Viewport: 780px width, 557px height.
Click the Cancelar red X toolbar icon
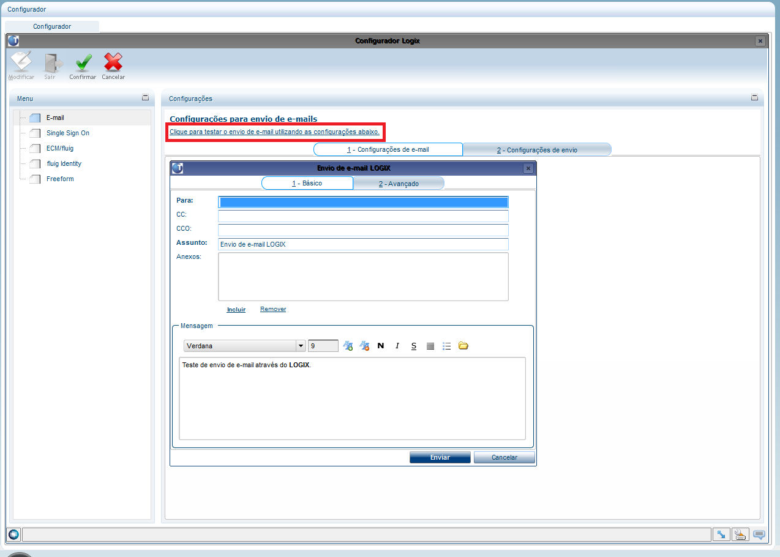pos(113,62)
